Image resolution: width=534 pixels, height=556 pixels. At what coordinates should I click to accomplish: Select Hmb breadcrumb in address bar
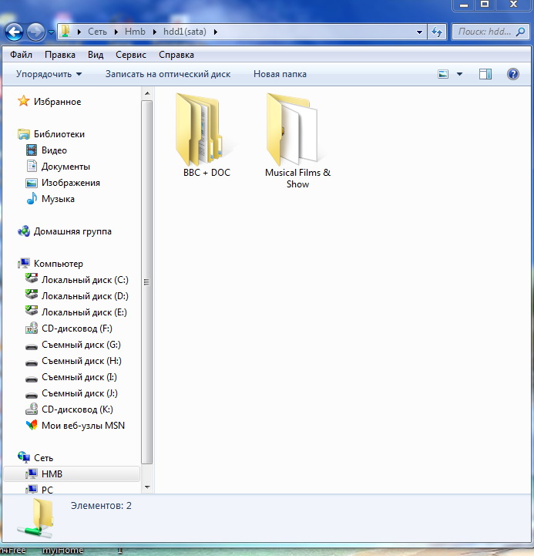pyautogui.click(x=135, y=32)
